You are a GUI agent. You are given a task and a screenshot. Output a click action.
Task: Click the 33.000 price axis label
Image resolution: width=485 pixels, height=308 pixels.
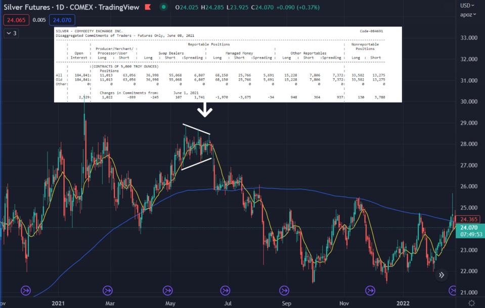pyautogui.click(x=469, y=38)
